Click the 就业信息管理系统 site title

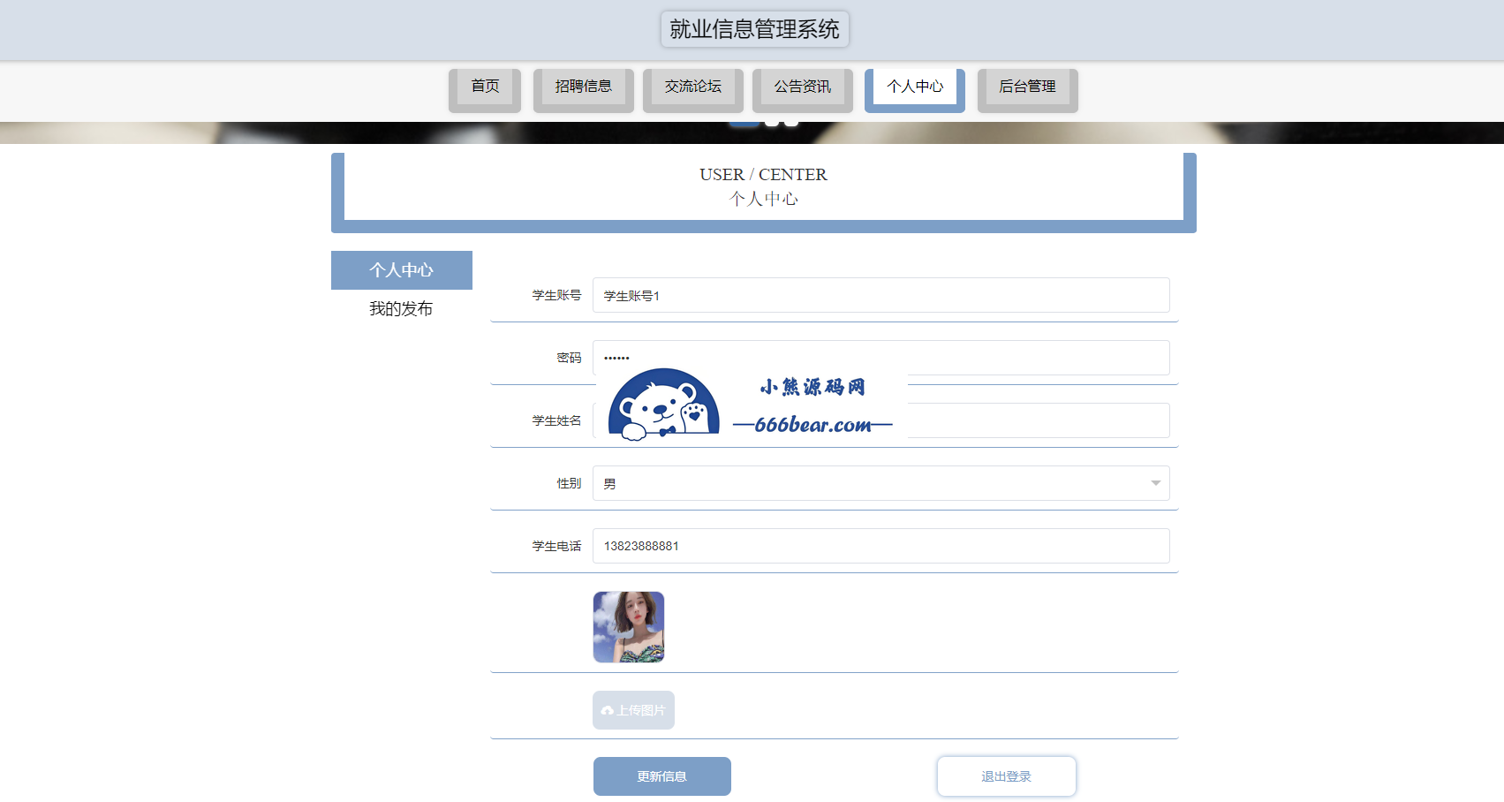(754, 29)
